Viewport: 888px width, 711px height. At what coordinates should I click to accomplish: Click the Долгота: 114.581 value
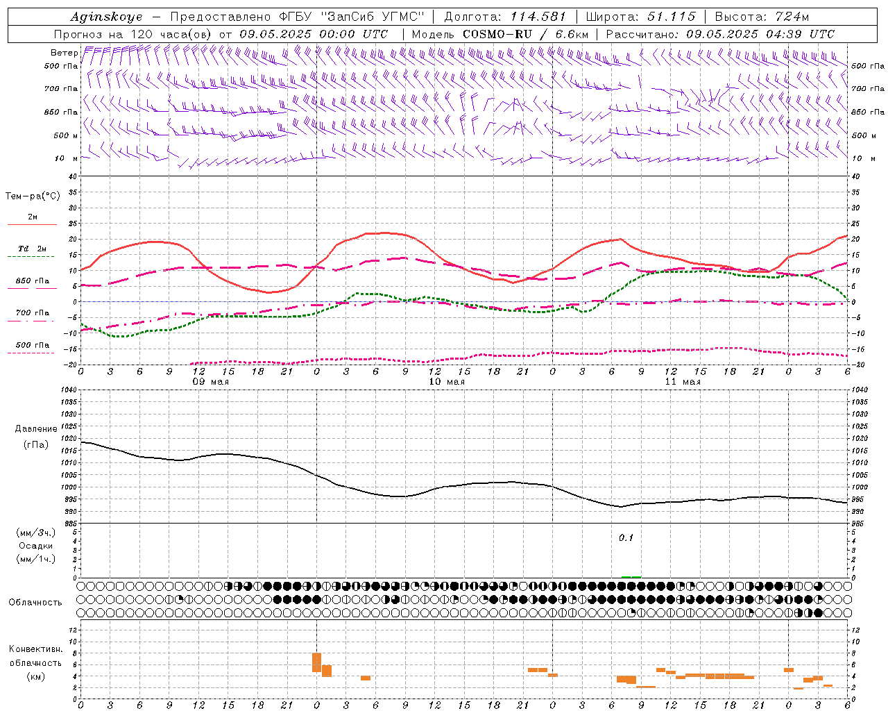click(505, 17)
